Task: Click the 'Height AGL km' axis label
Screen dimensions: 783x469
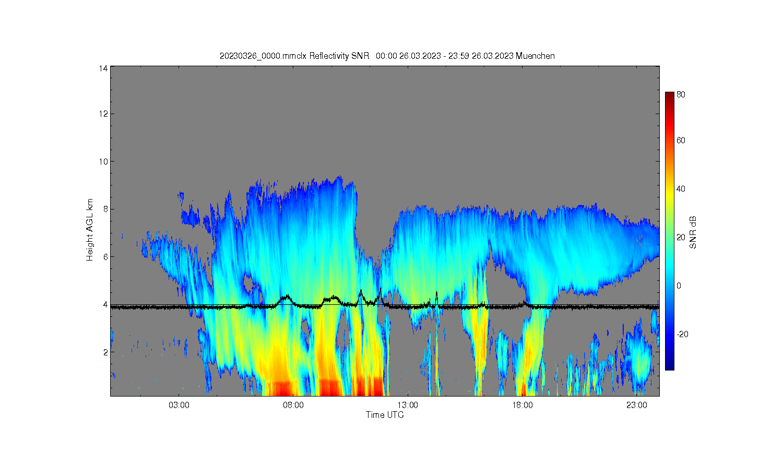Action: point(90,230)
